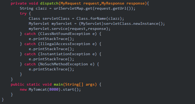
Task: Click IllegalAccessException in catch clause
Action: tap(65, 44)
